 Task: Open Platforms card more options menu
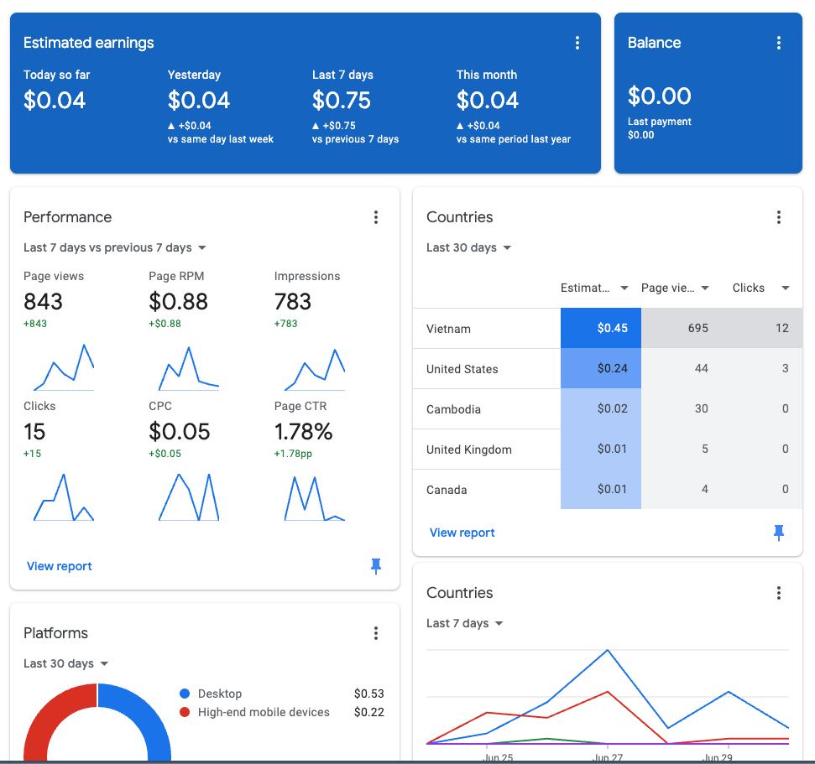(375, 633)
